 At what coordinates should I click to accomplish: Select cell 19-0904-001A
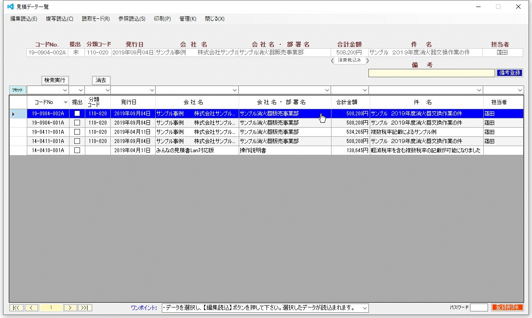point(48,123)
